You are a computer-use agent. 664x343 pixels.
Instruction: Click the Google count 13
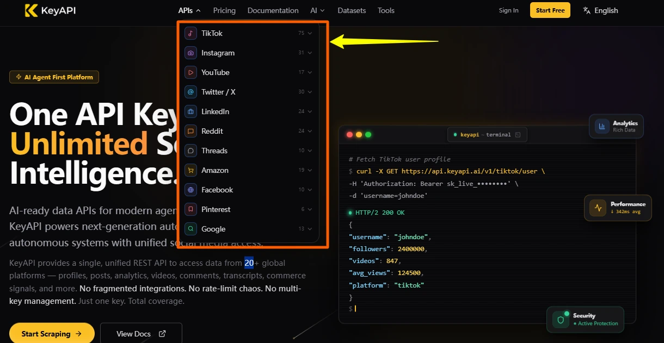tap(302, 229)
